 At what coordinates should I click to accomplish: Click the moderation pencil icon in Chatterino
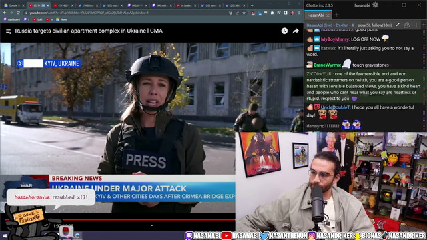(398, 25)
